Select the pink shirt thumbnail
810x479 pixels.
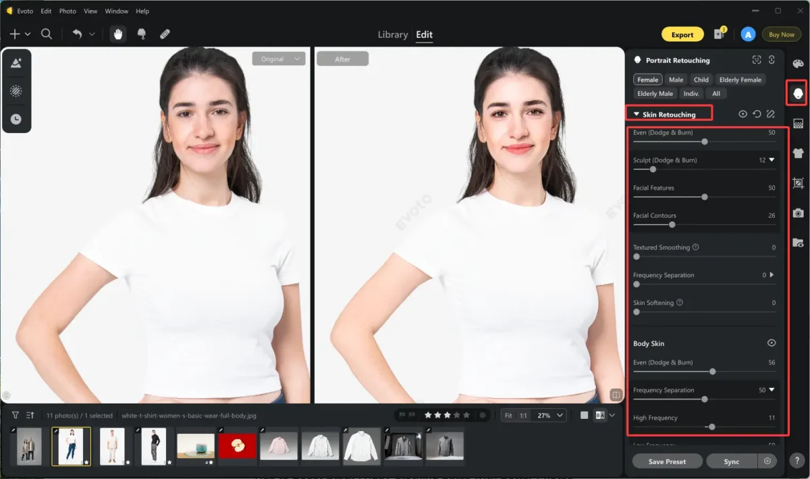point(278,446)
